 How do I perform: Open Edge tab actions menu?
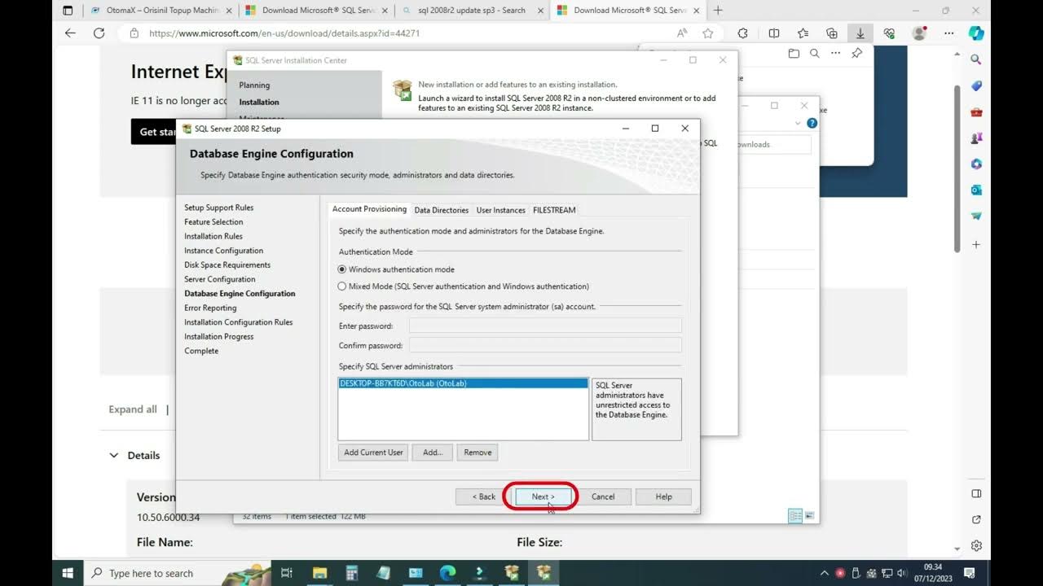[68, 11]
